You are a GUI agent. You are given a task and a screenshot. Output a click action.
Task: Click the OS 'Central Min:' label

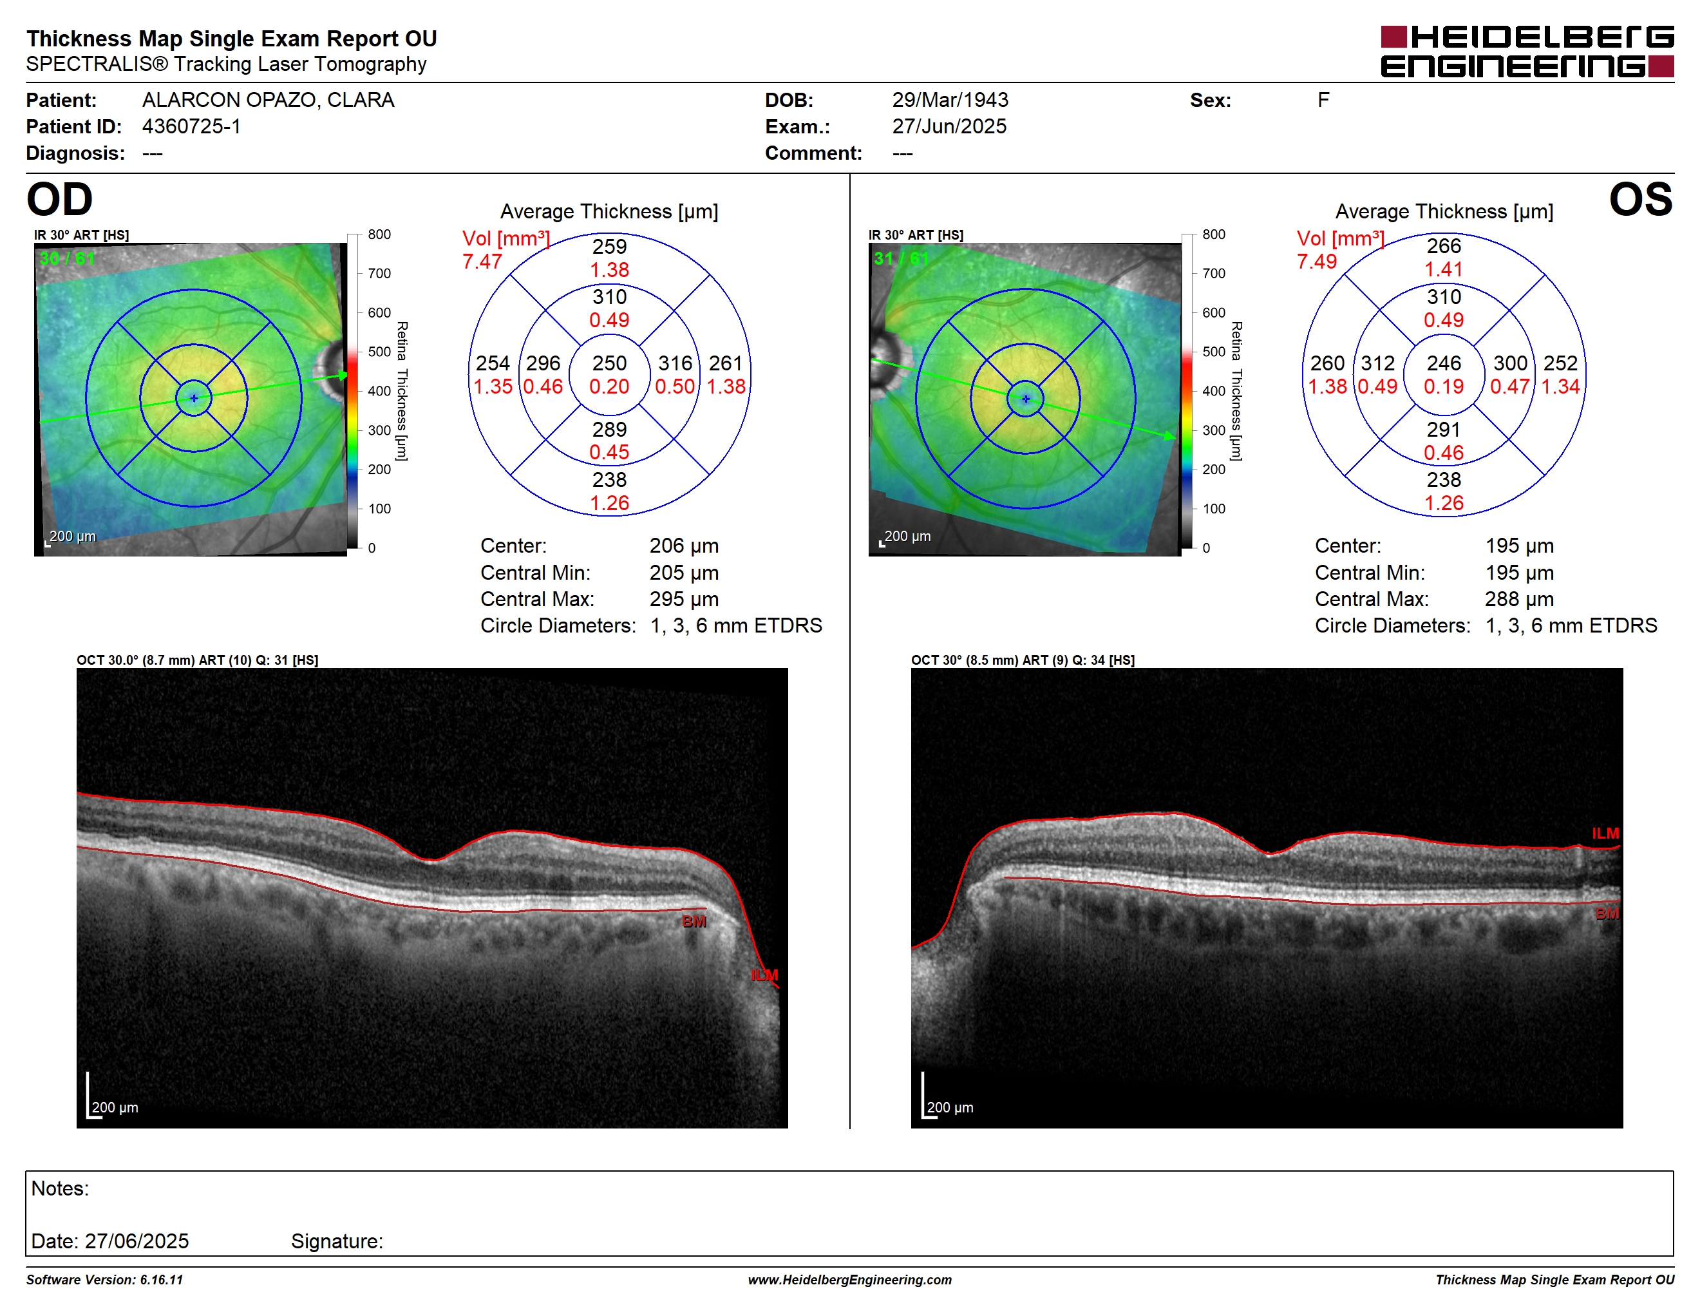1370,573
